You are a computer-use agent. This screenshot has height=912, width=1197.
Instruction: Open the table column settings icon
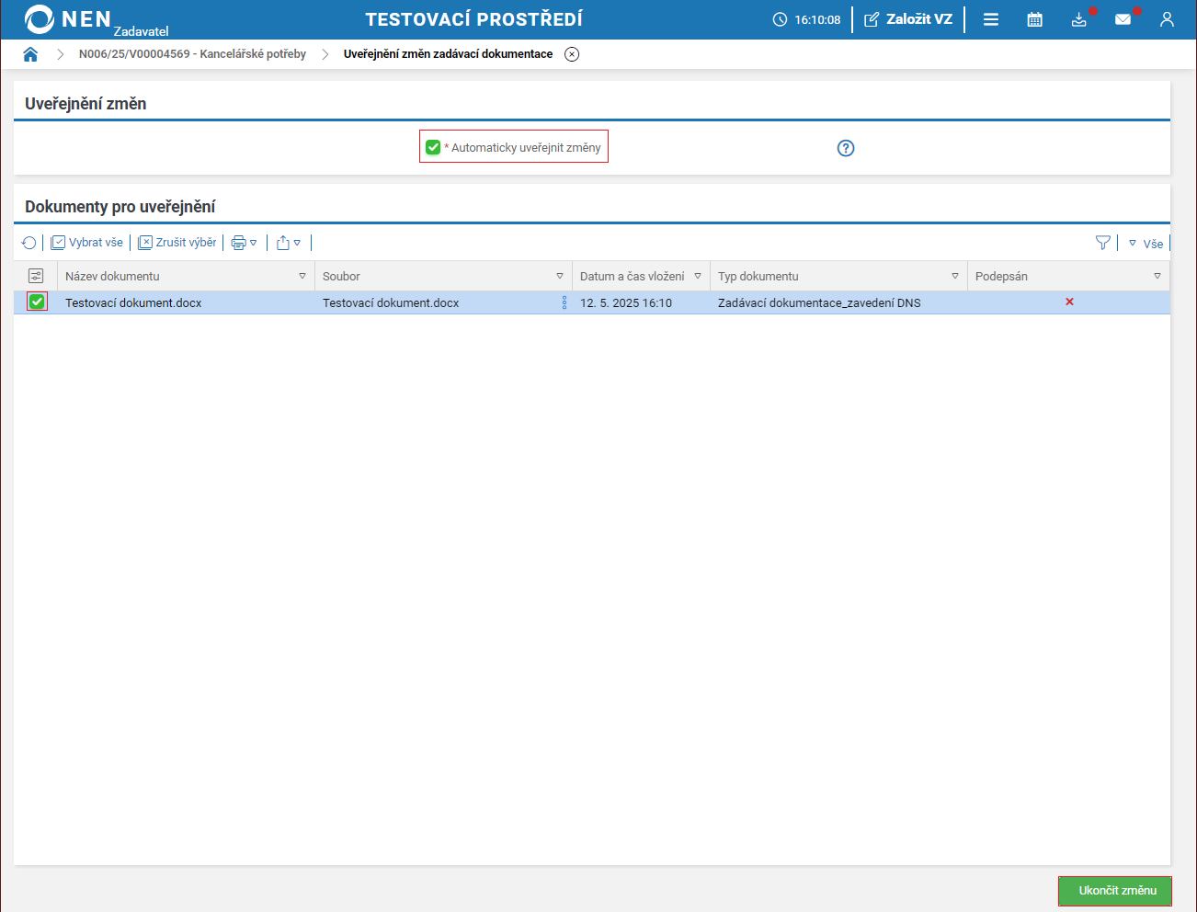pyautogui.click(x=36, y=276)
